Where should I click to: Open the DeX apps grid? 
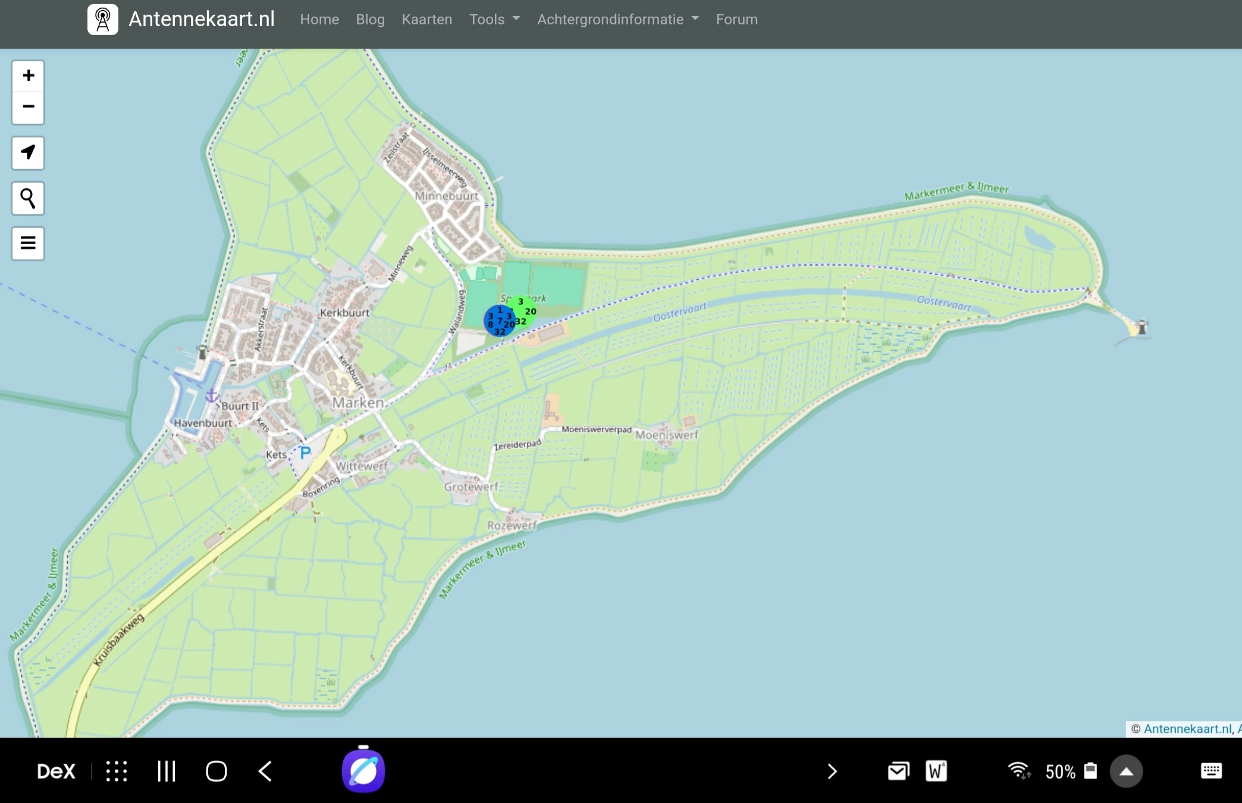point(117,771)
